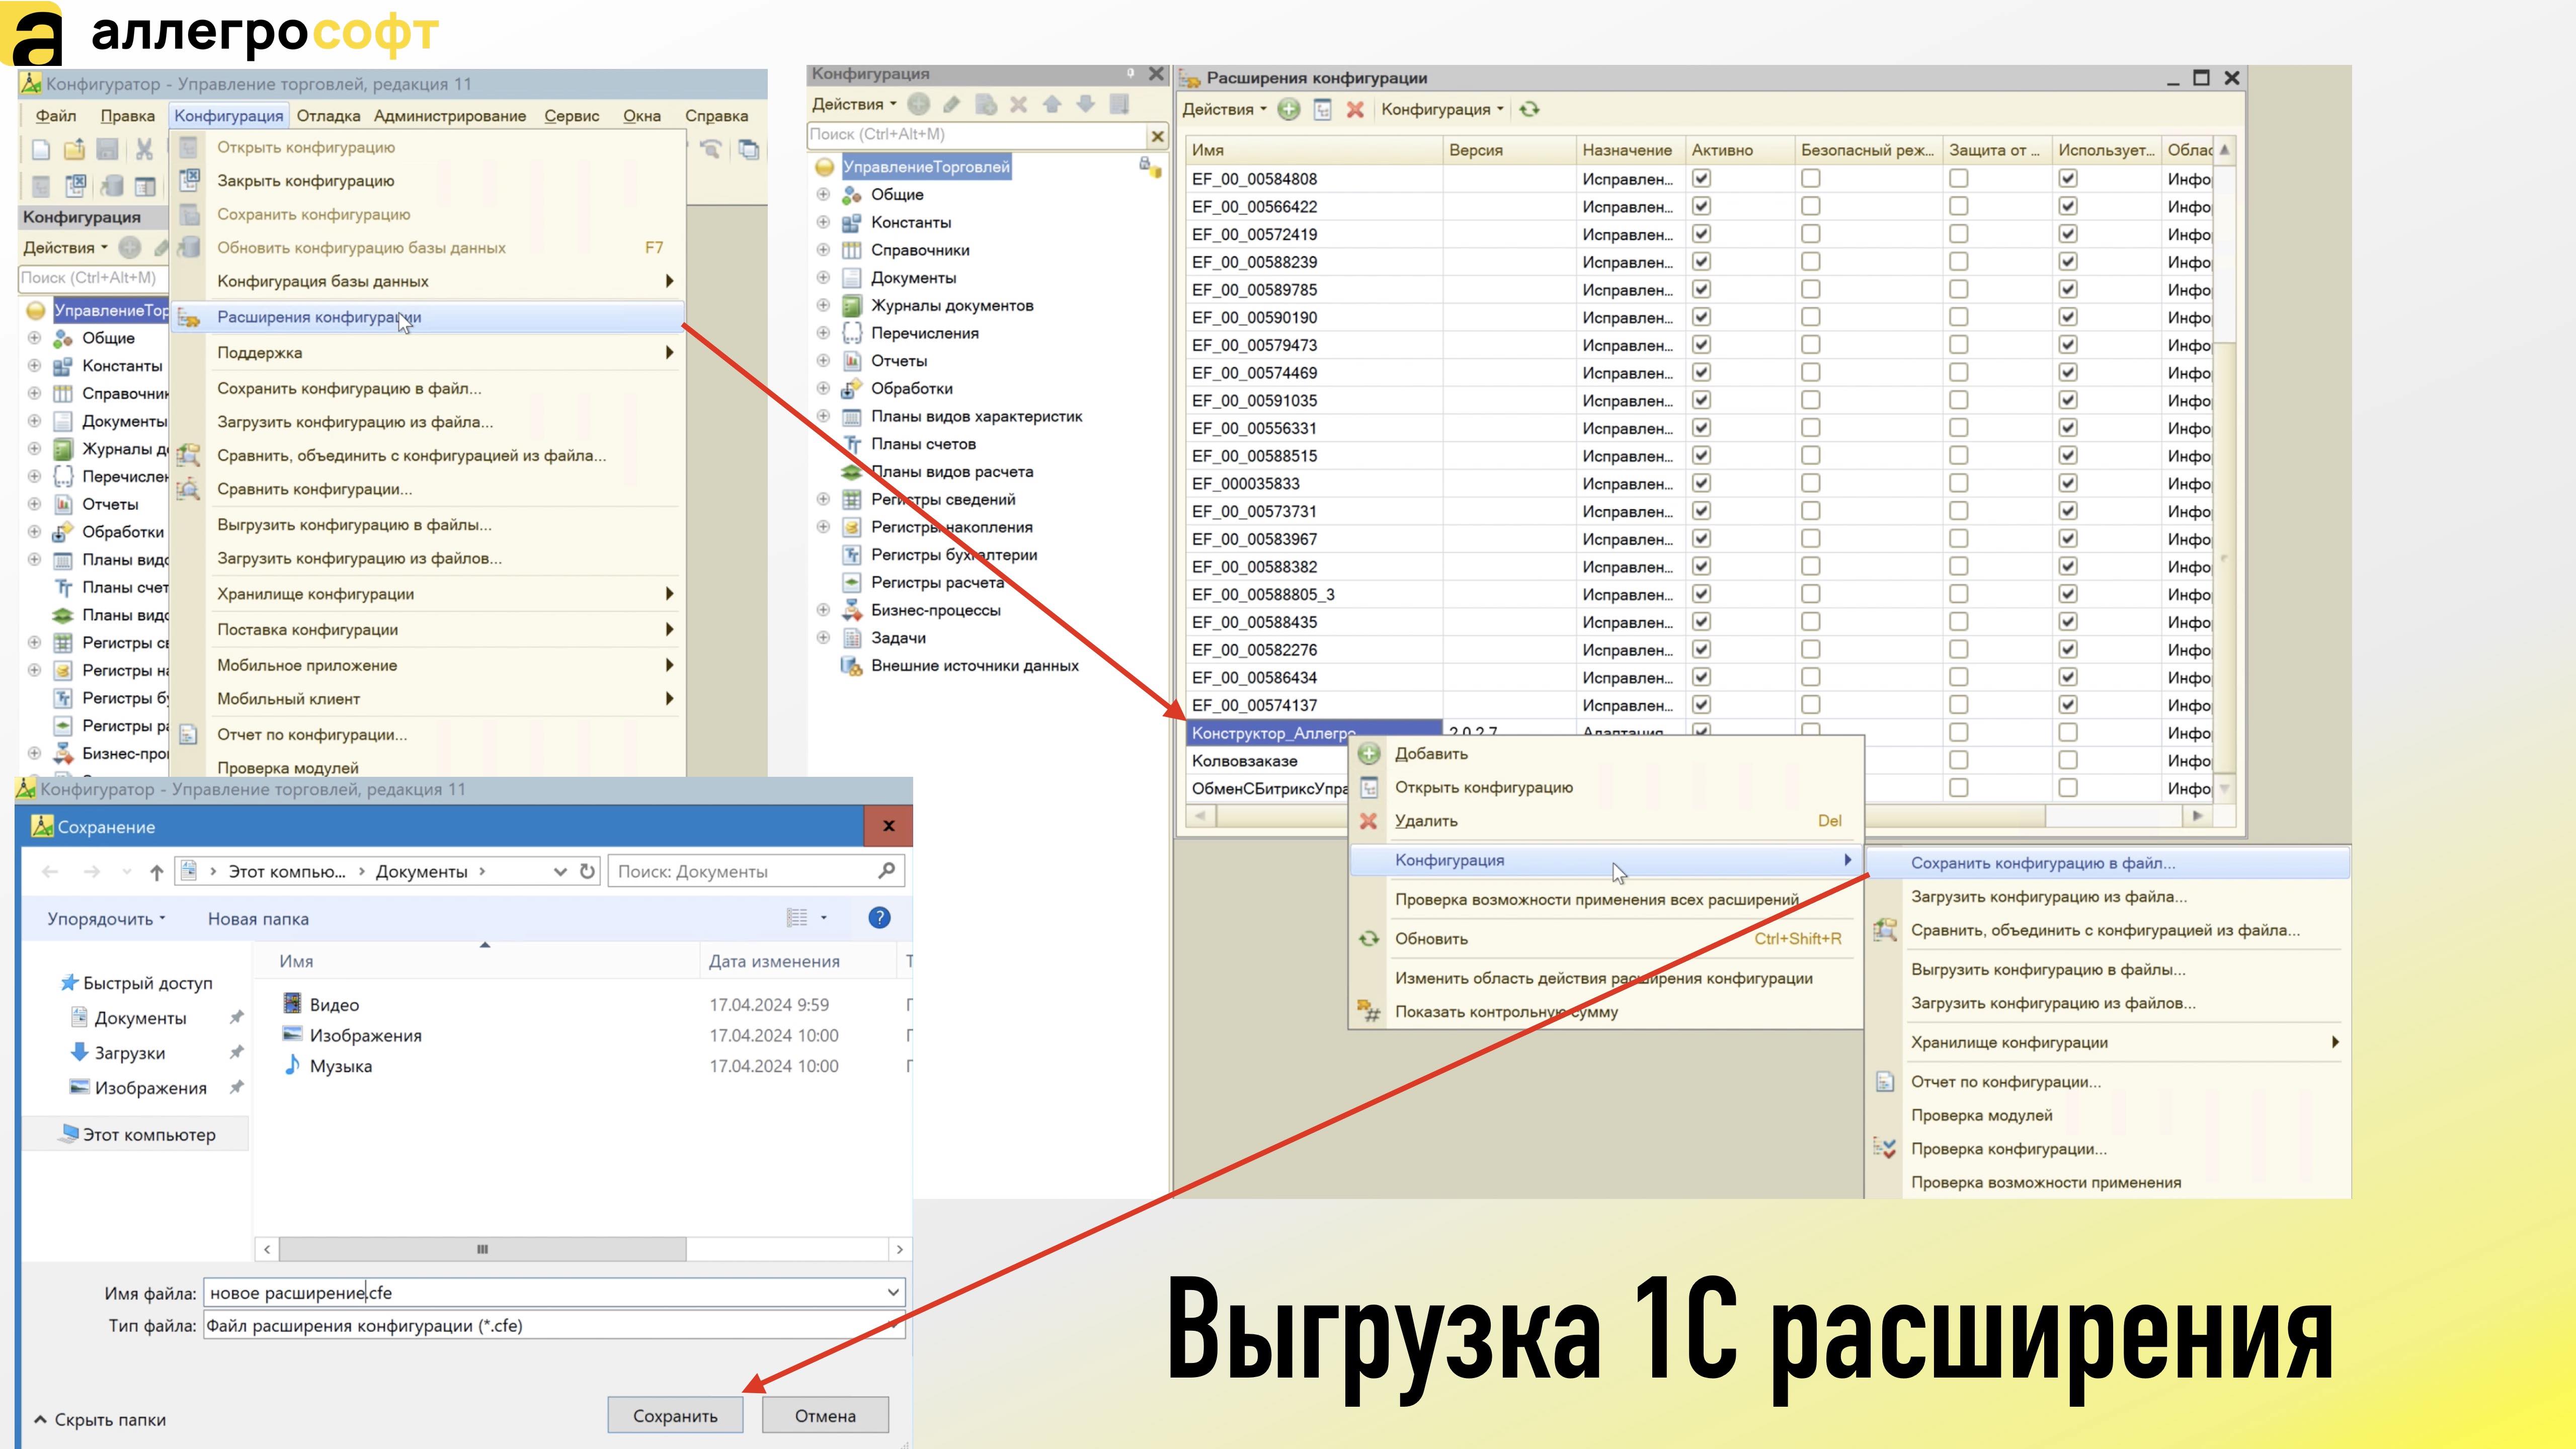Select Расширения конфигурации menu entry

pyautogui.click(x=428, y=317)
